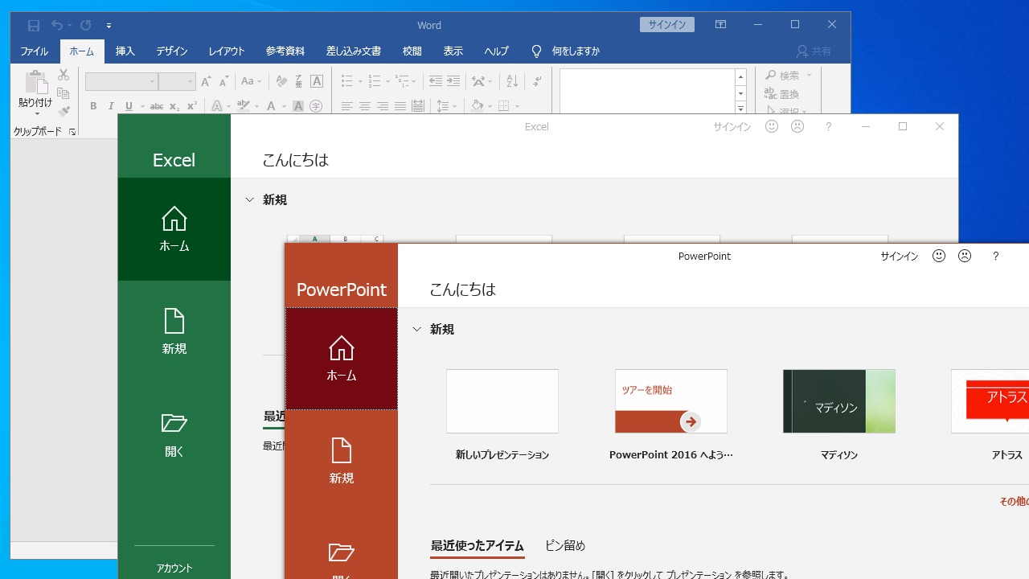Click the large Paste clipboard icon in Word

tap(35, 83)
